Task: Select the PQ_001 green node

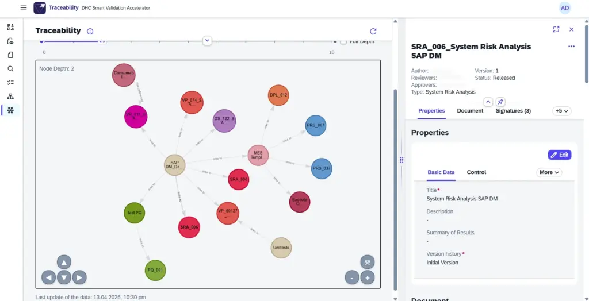Action: tap(155, 270)
